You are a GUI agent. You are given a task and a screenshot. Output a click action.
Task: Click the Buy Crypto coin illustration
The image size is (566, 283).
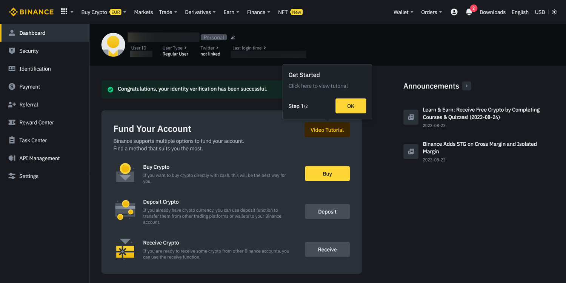pos(125,173)
